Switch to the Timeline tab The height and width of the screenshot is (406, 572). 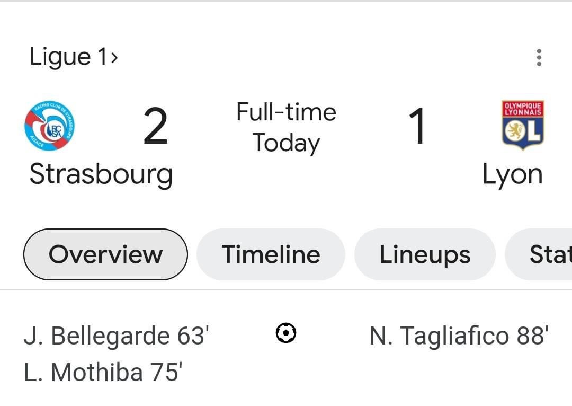click(x=271, y=254)
